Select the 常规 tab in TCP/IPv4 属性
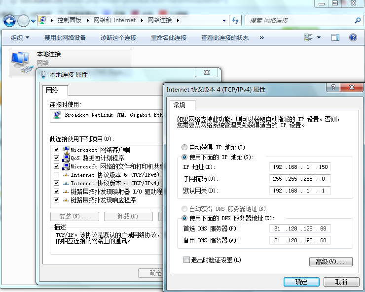The height and width of the screenshot is (292, 365). (x=182, y=105)
